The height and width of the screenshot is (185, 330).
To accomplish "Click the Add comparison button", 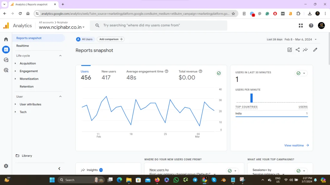I will [111, 39].
